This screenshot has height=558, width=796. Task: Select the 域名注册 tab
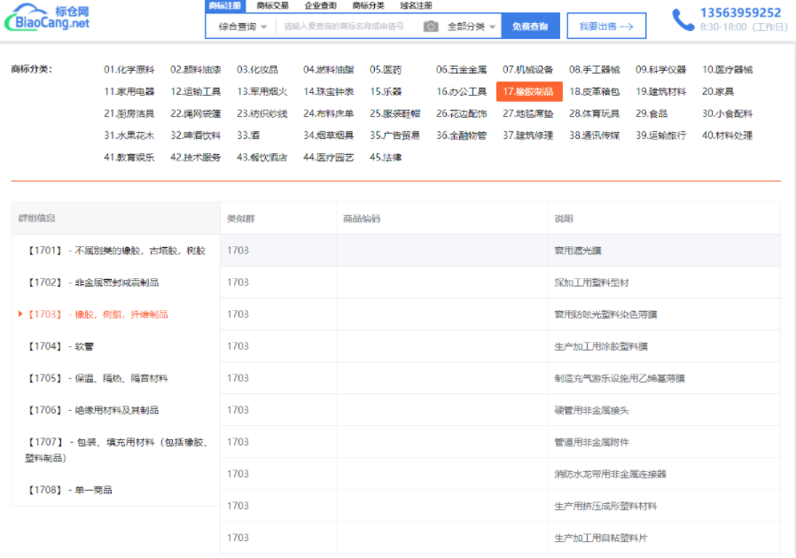pyautogui.click(x=416, y=5)
